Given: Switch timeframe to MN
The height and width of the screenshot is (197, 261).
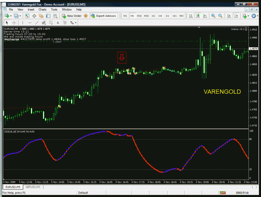Looking at the screenshot, I should click(x=181, y=16).
